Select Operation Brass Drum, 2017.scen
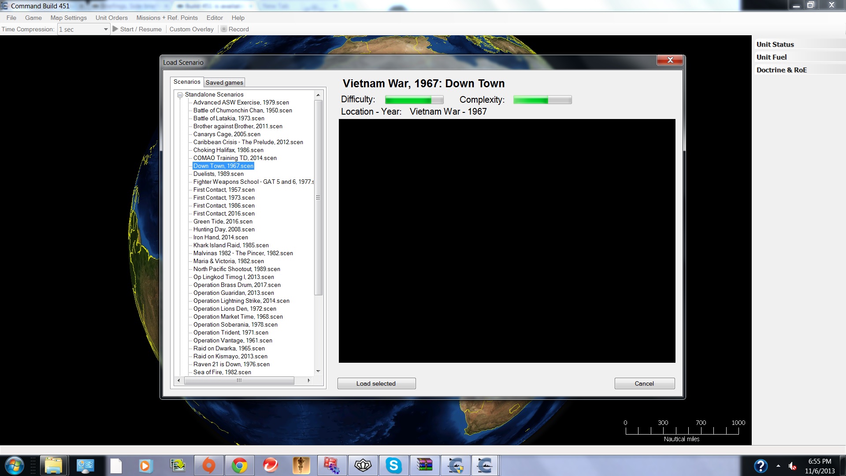This screenshot has width=846, height=476. pyautogui.click(x=237, y=285)
